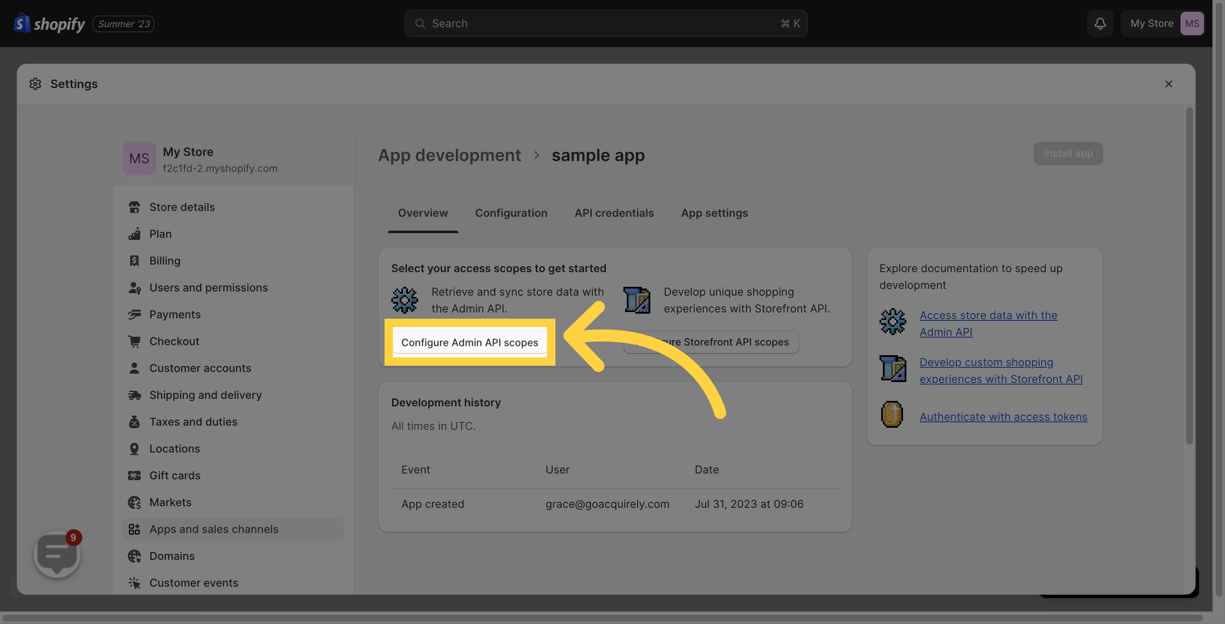Click the Admin API gear icon in the scopes card
The height and width of the screenshot is (624, 1225).
[x=404, y=300]
